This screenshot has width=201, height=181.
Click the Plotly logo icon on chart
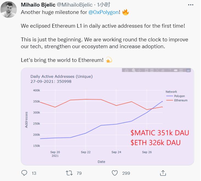(x=188, y=70)
